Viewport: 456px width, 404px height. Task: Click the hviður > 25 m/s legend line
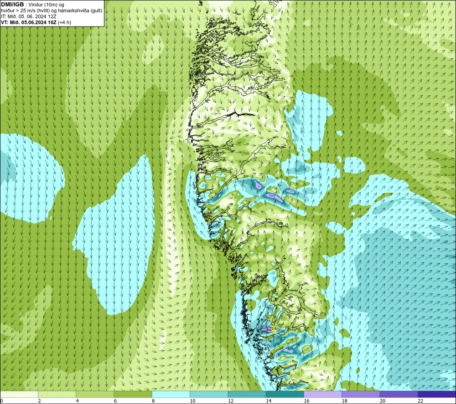pos(52,10)
